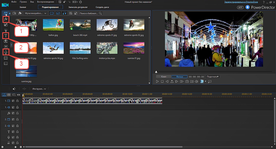Expand the Мультимедийно... library filter dropdown
This screenshot has width=276, height=149.
click(36, 13)
